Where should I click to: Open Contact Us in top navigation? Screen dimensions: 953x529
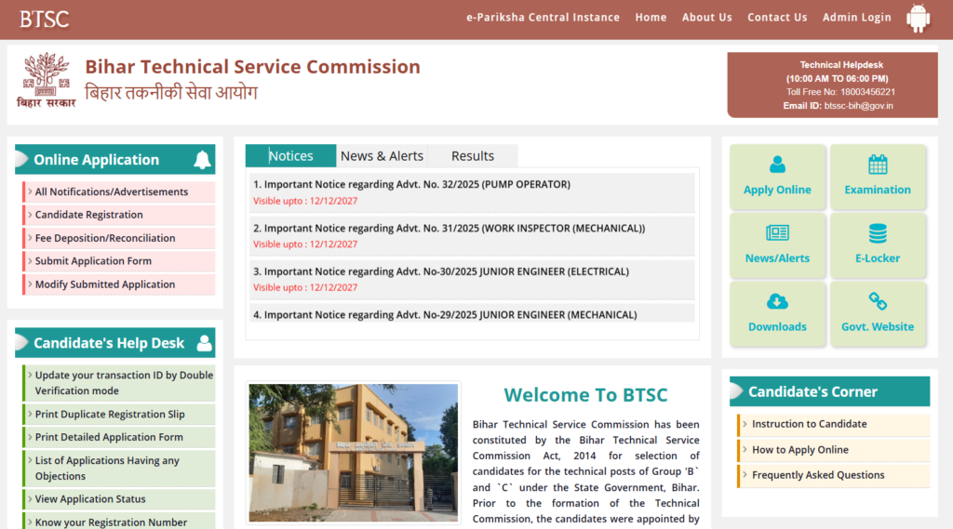coord(777,18)
